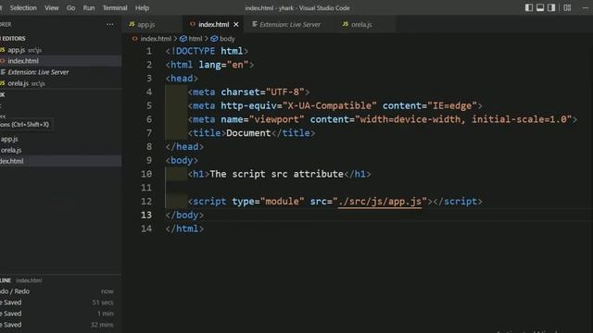Screen dimensions: 593x333
Task: Open the Go menu
Action: [70, 7]
